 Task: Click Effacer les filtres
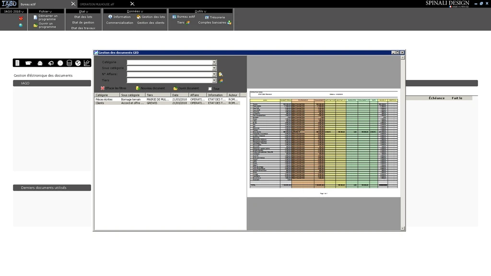[x=113, y=88]
